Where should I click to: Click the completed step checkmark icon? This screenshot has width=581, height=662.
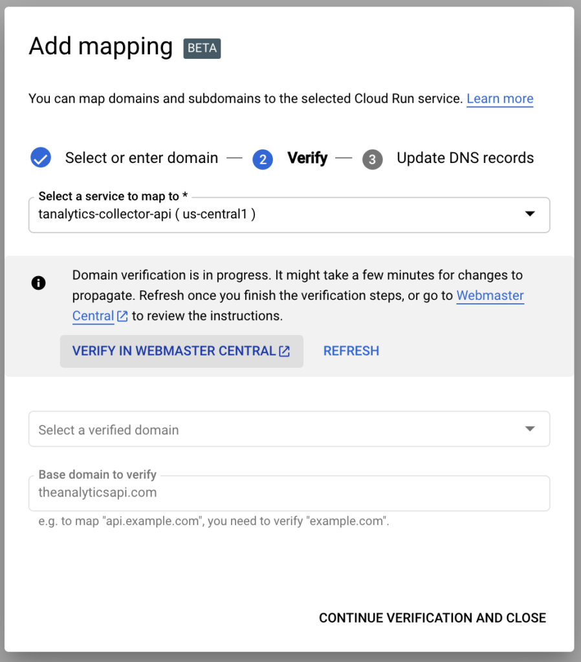41,158
